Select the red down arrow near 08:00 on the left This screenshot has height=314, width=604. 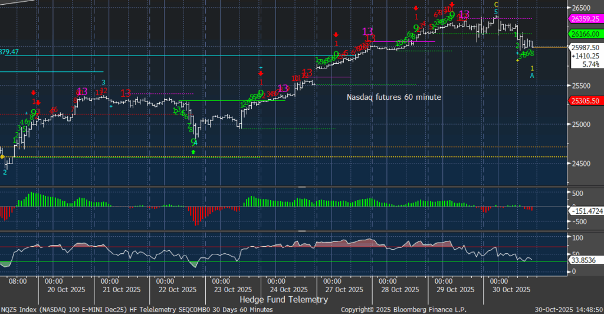pyautogui.click(x=34, y=93)
